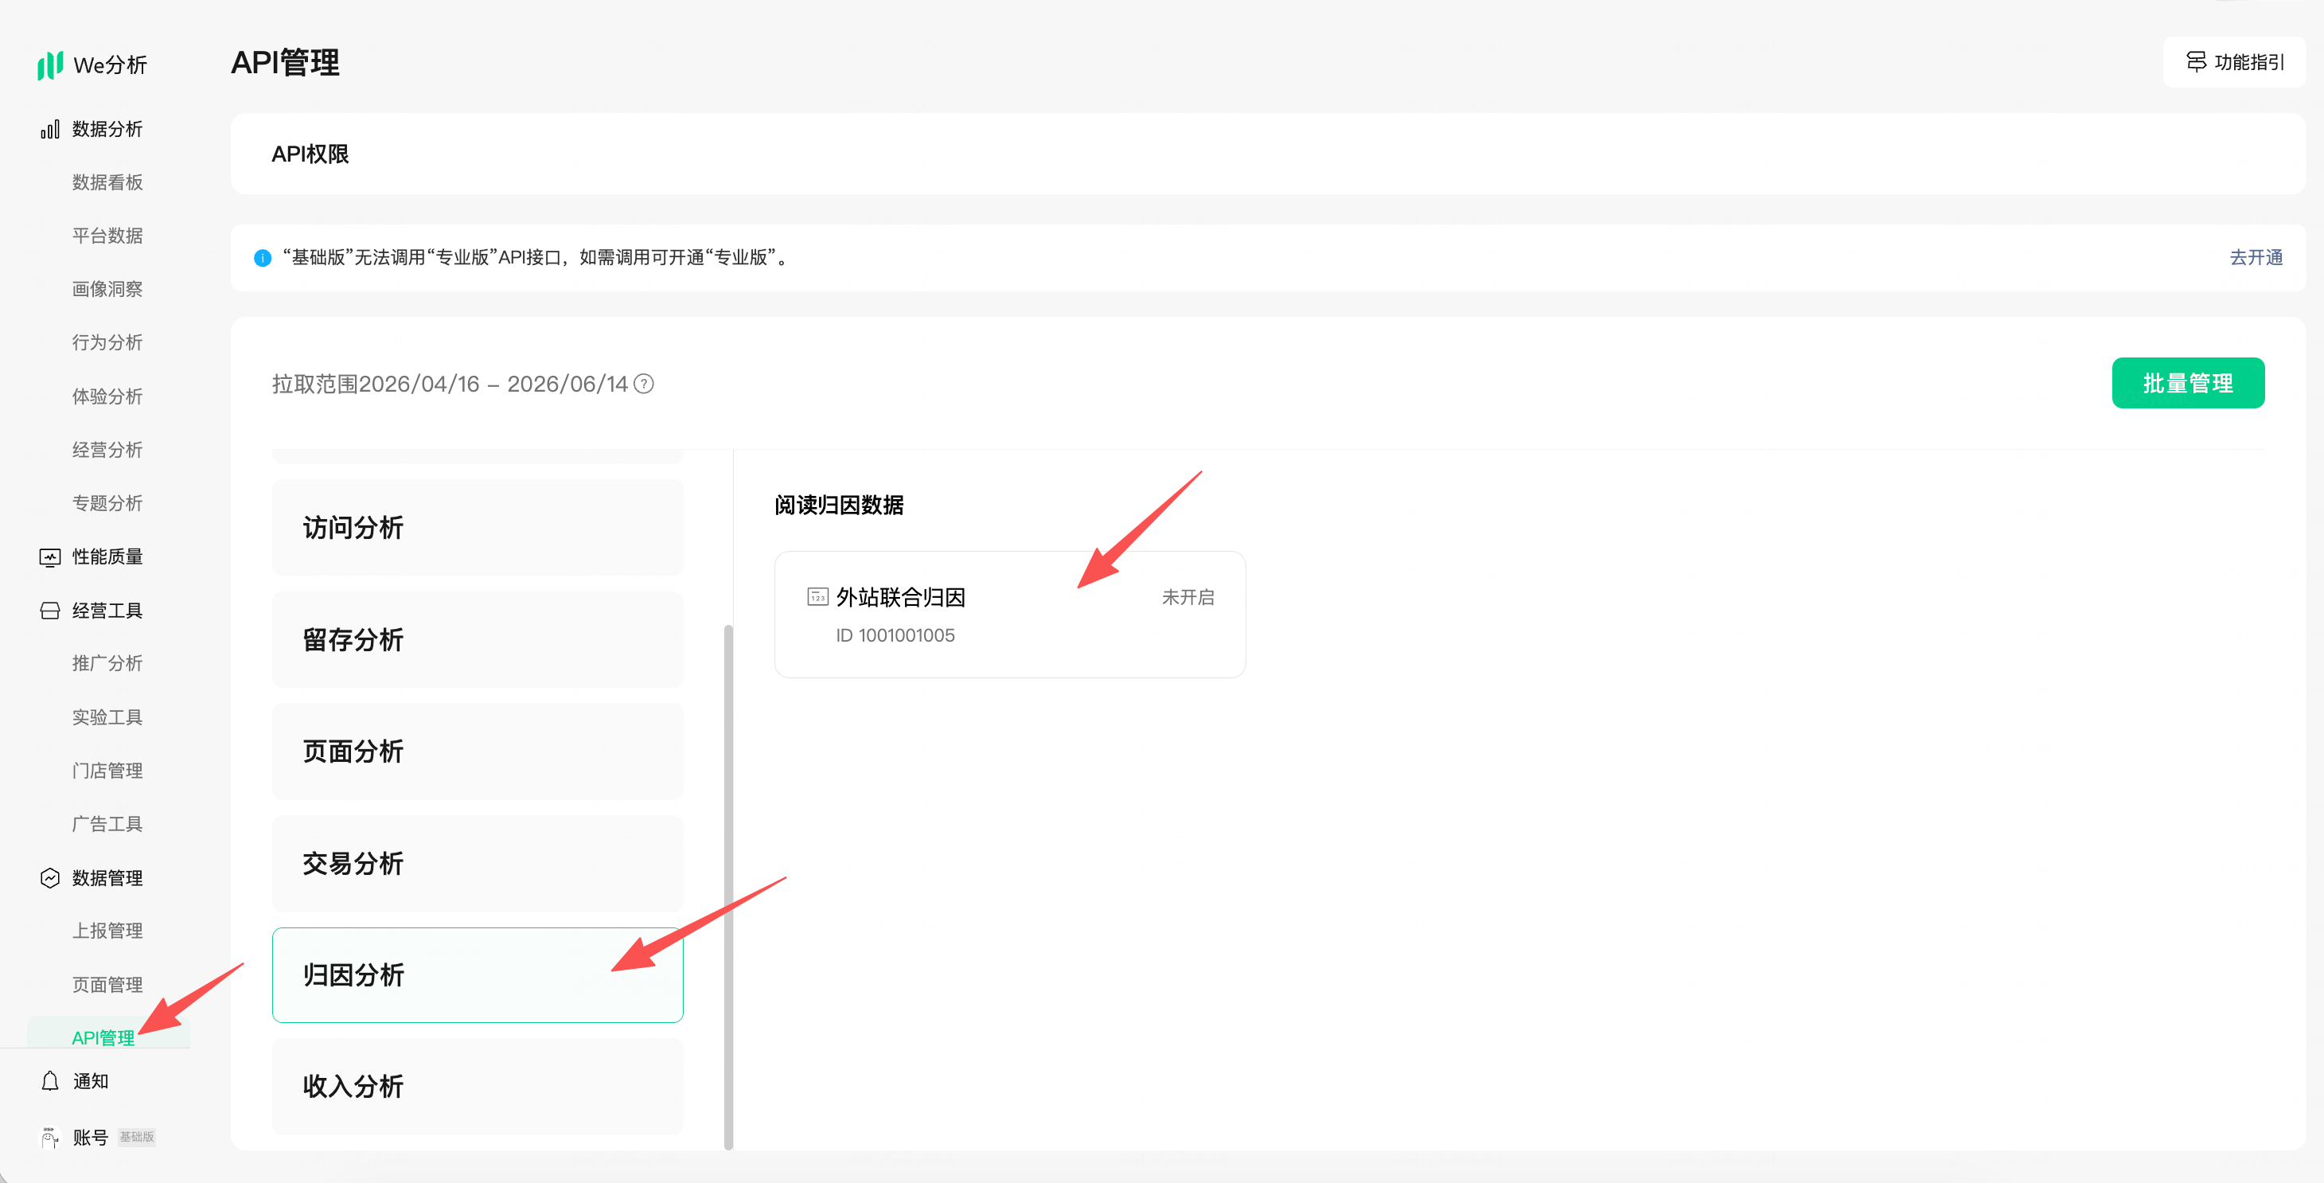Click the blue info icon in the notice

click(263, 258)
